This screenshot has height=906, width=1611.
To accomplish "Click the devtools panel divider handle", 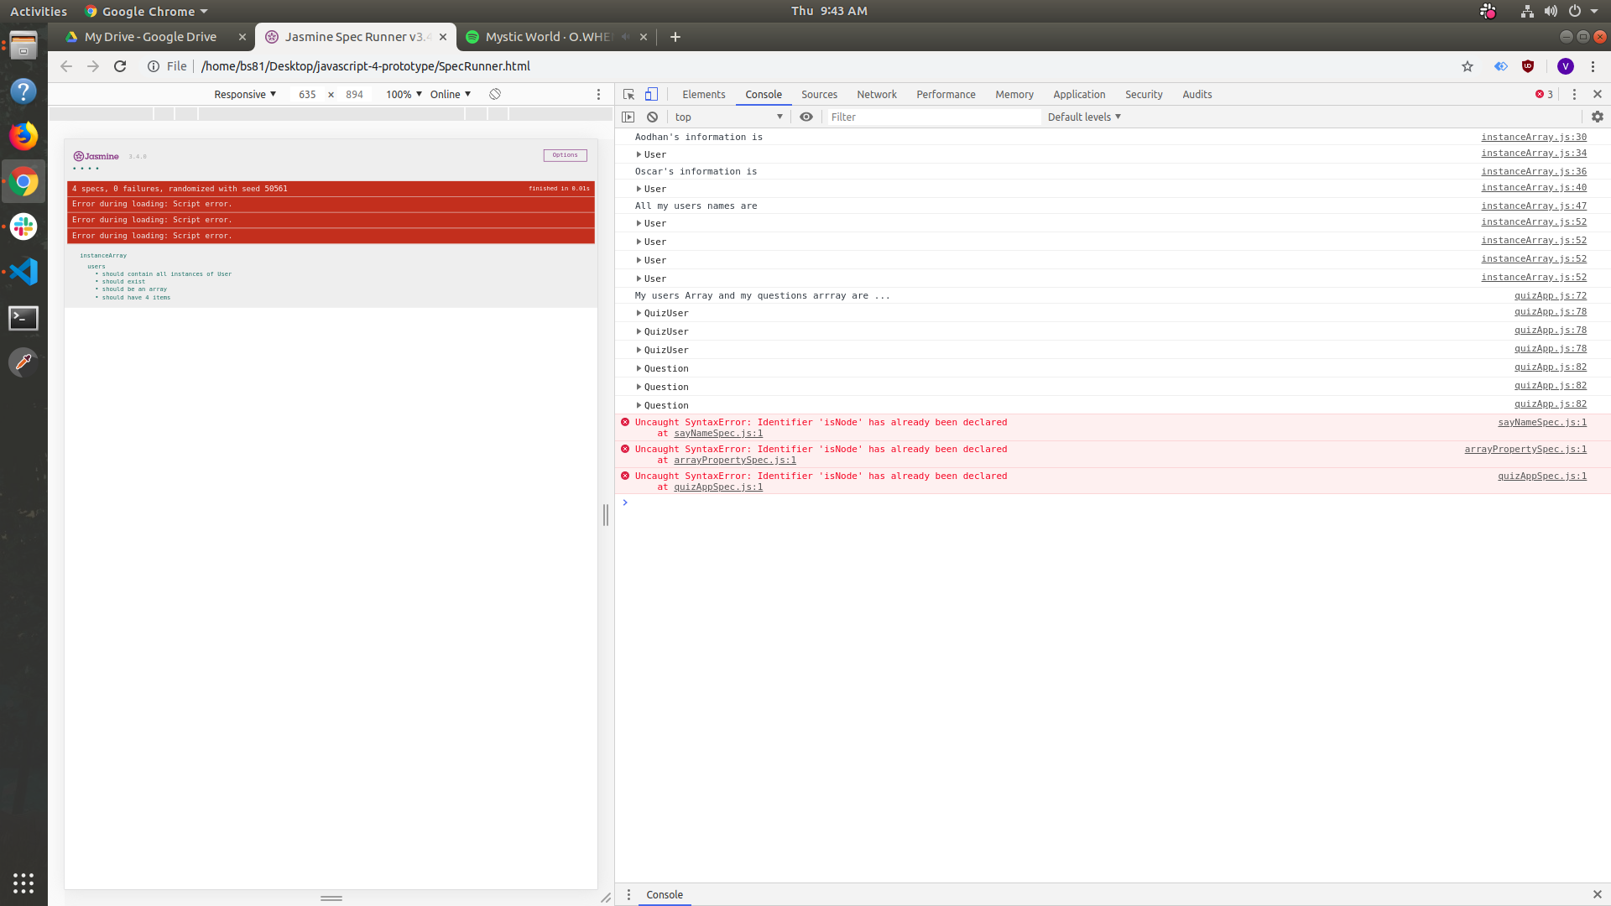I will (x=606, y=515).
